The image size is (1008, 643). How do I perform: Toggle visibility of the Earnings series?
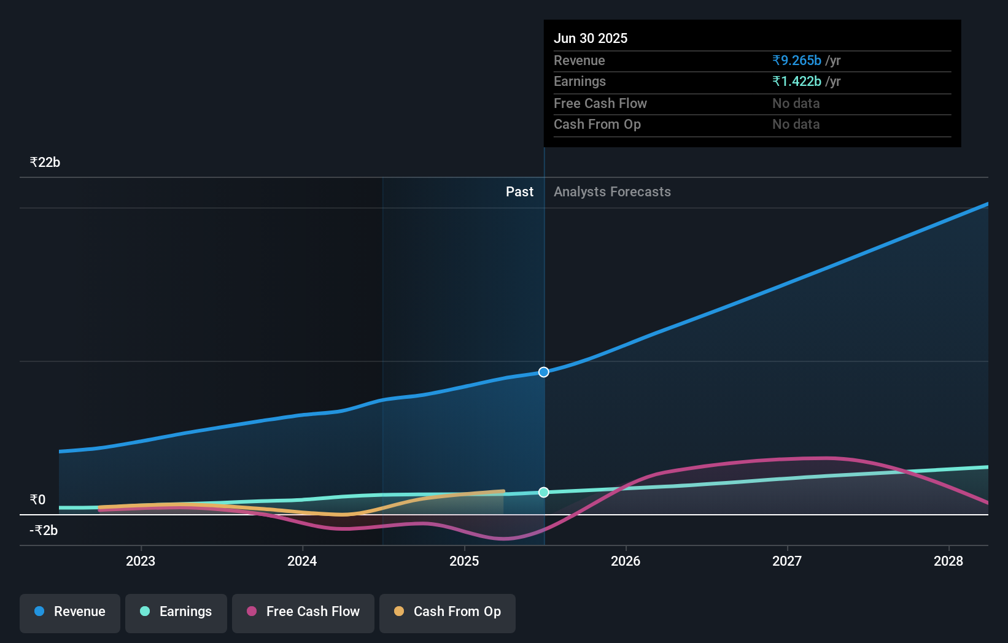[x=176, y=612]
